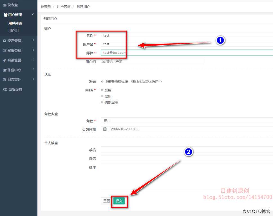The width and height of the screenshot is (273, 216).
Task: Open 日志审计 menu label
Action: coord(14,80)
